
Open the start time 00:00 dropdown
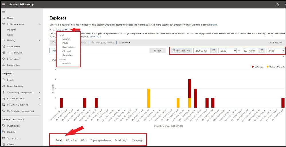227,51
